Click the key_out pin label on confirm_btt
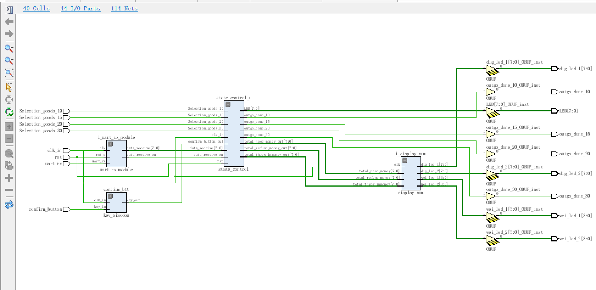Viewport: 596px width, 290px height. (133, 200)
